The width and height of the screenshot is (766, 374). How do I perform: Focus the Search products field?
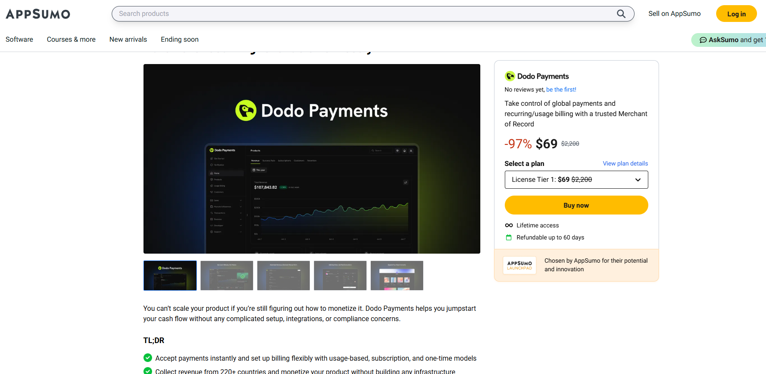click(x=373, y=14)
